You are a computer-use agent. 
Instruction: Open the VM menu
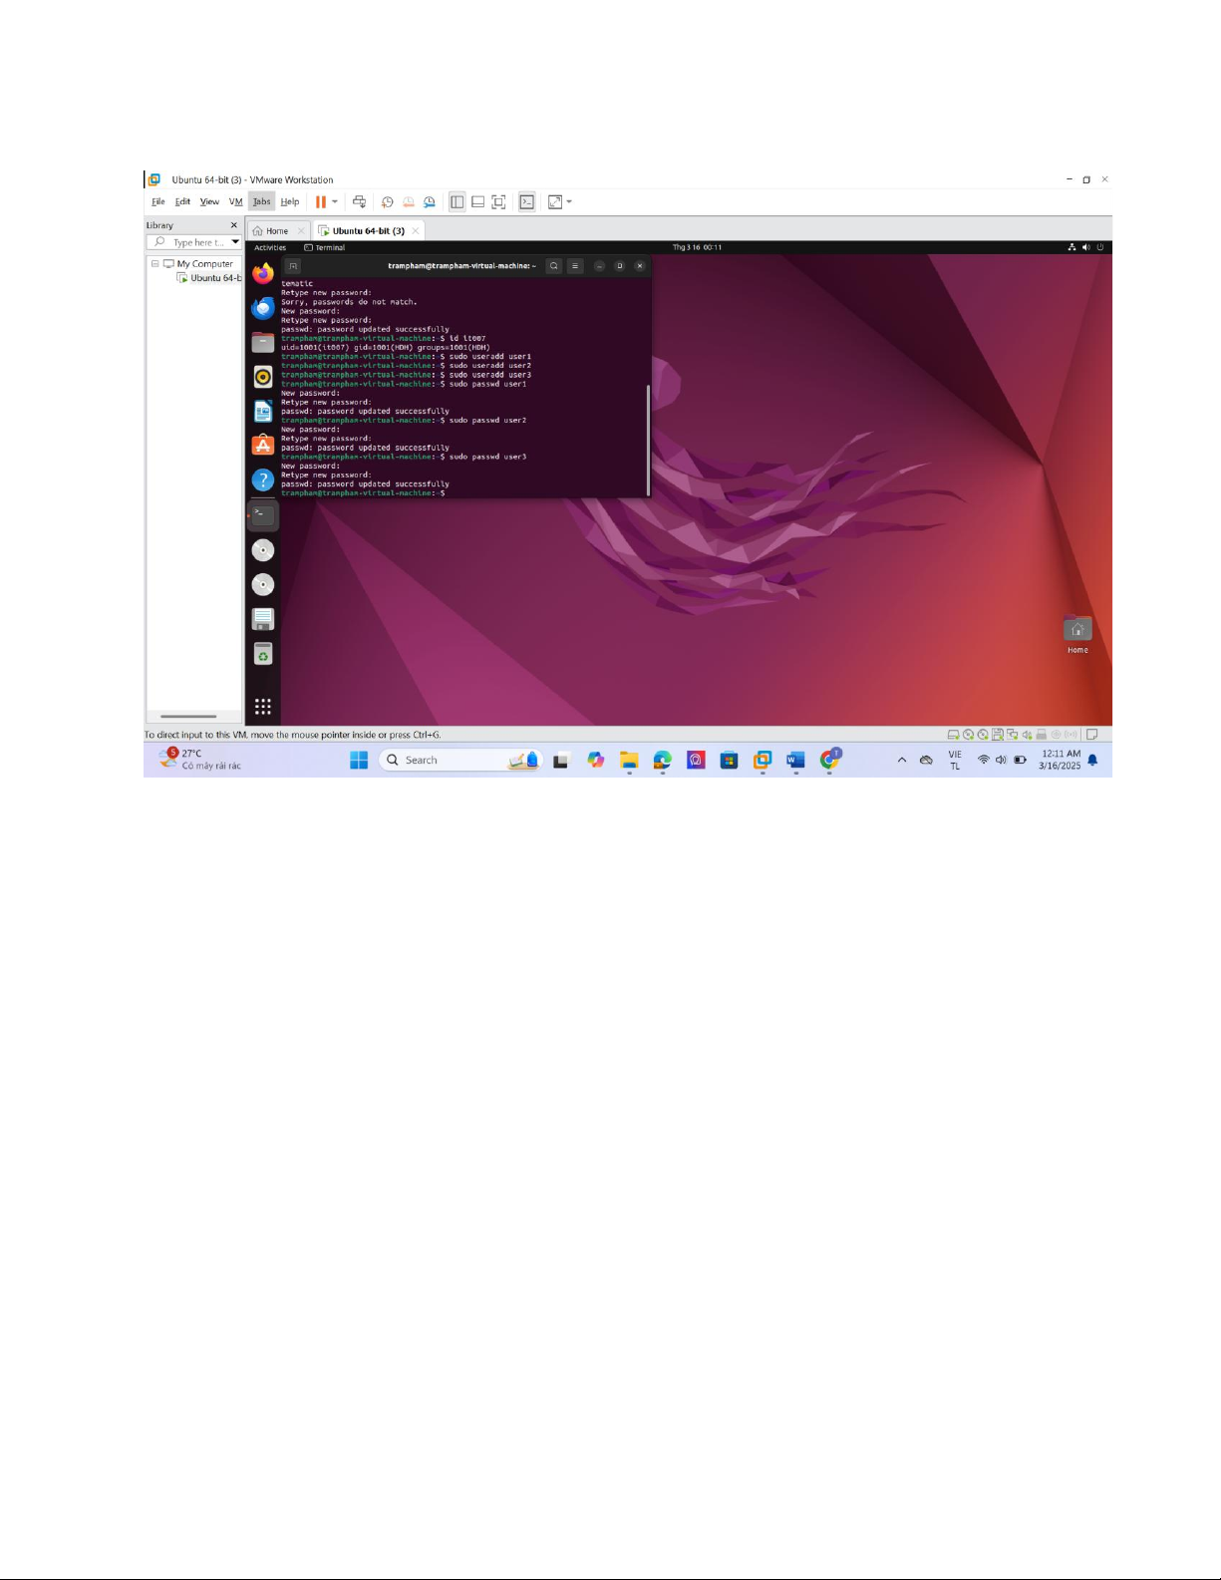(235, 202)
